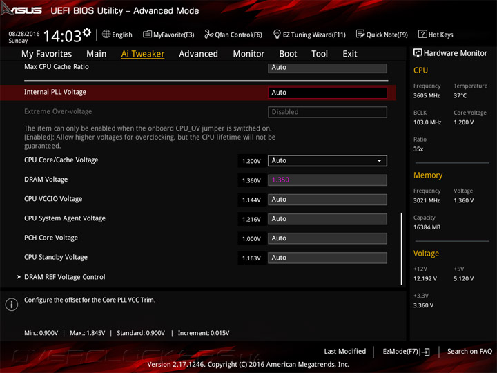Click the settings list scrollbar

tap(402, 249)
